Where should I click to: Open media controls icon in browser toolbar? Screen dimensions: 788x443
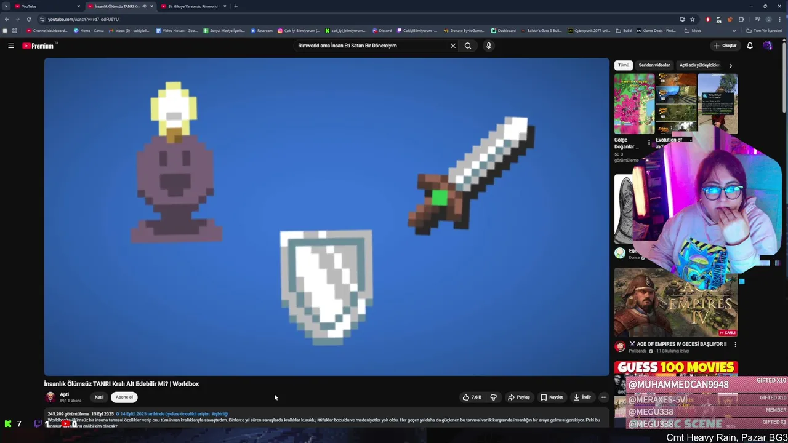tap(757, 19)
